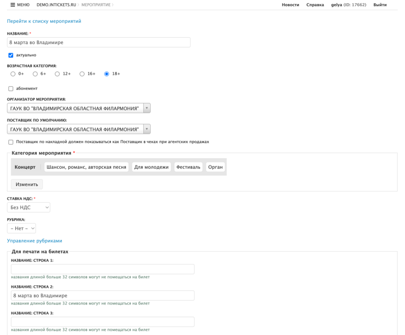Select the 0+ age category

[13, 74]
